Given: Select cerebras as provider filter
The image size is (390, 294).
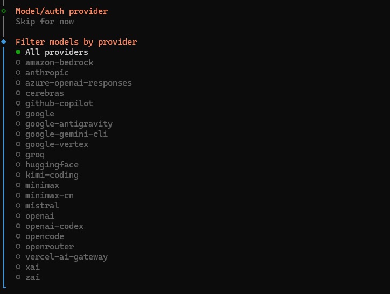Looking at the screenshot, I should click(x=44, y=93).
